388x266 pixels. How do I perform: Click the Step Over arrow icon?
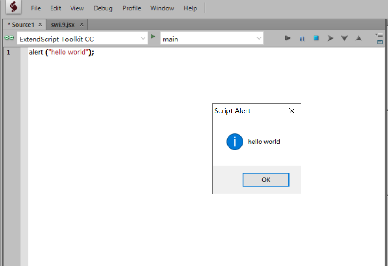[x=331, y=38]
